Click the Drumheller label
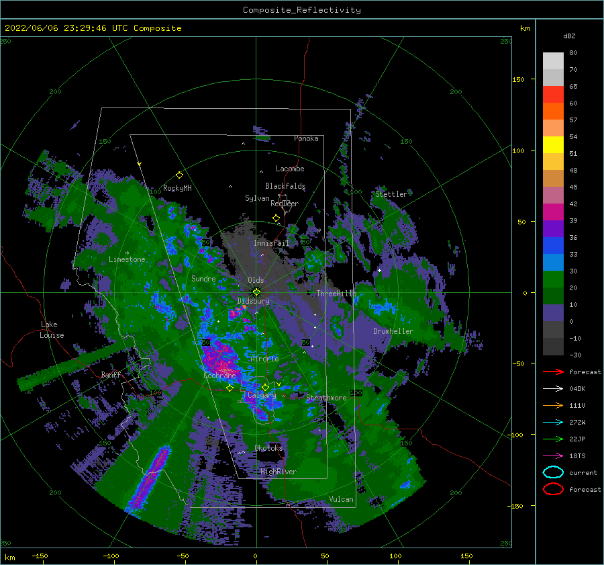604x565 pixels. (x=393, y=331)
